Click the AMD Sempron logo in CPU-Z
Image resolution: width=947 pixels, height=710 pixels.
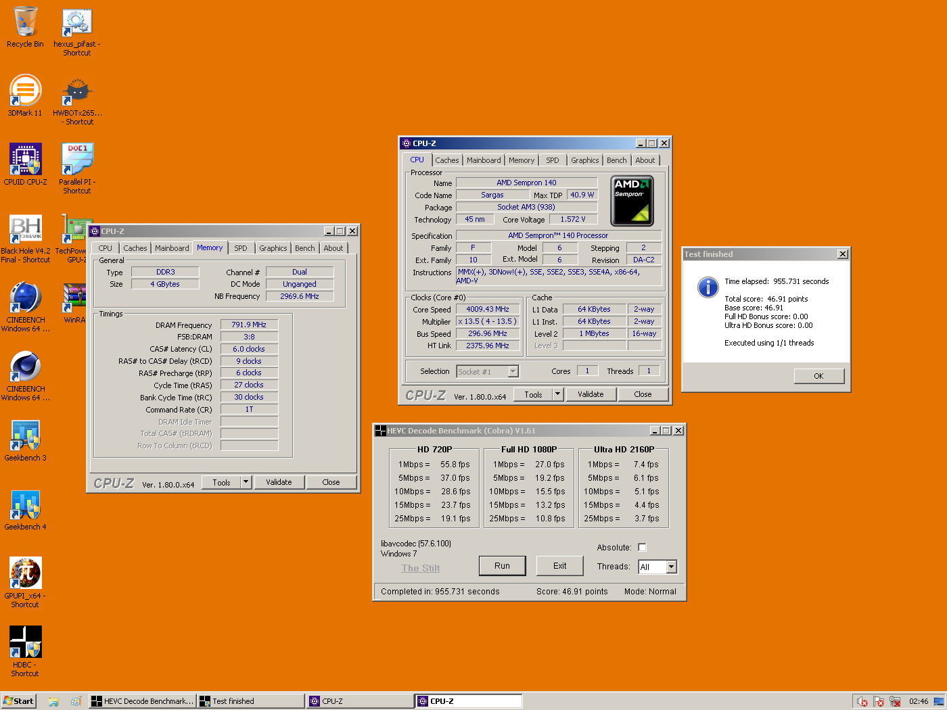(x=632, y=201)
